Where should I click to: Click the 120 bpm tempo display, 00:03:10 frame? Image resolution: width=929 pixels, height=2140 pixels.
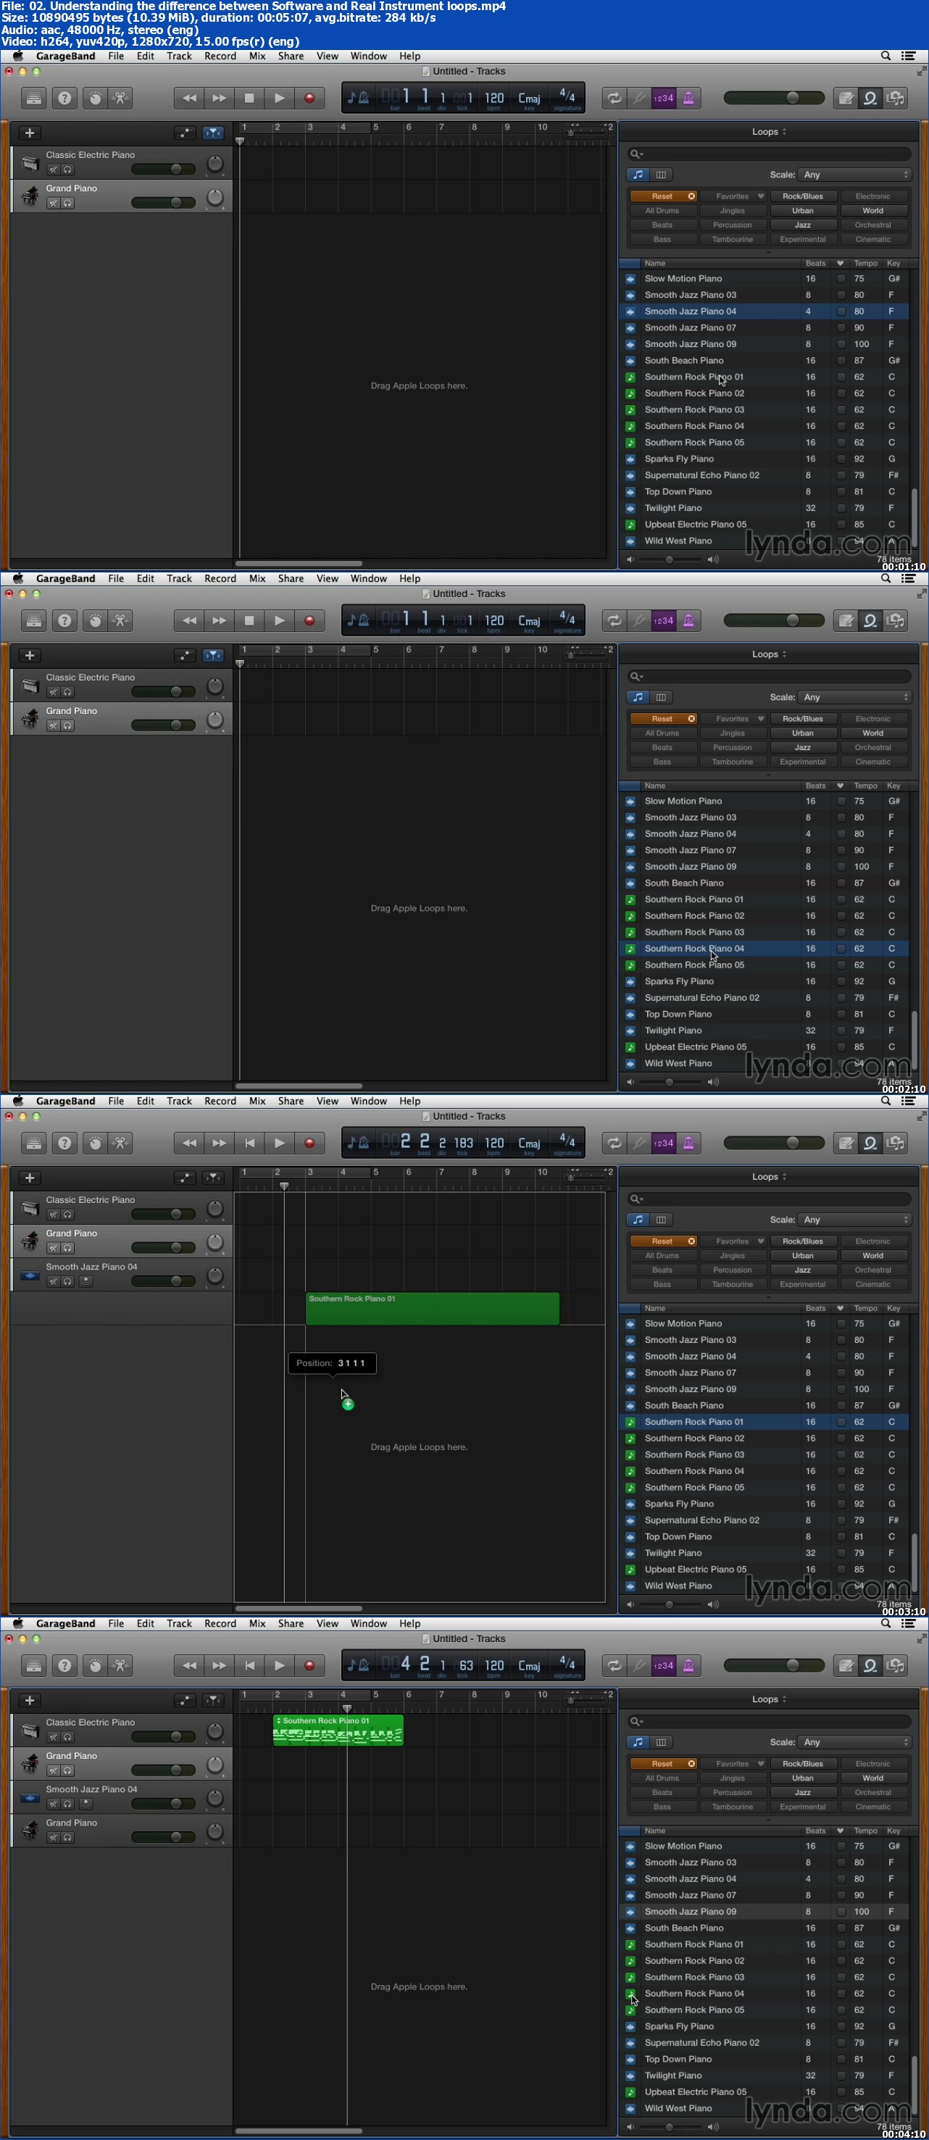click(494, 1144)
